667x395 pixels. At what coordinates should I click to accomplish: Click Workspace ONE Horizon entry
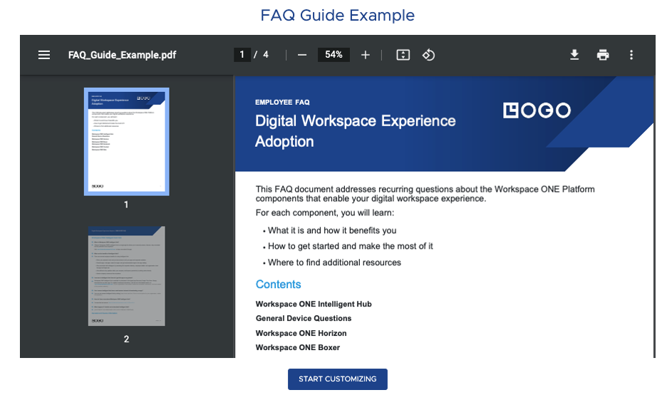301,333
